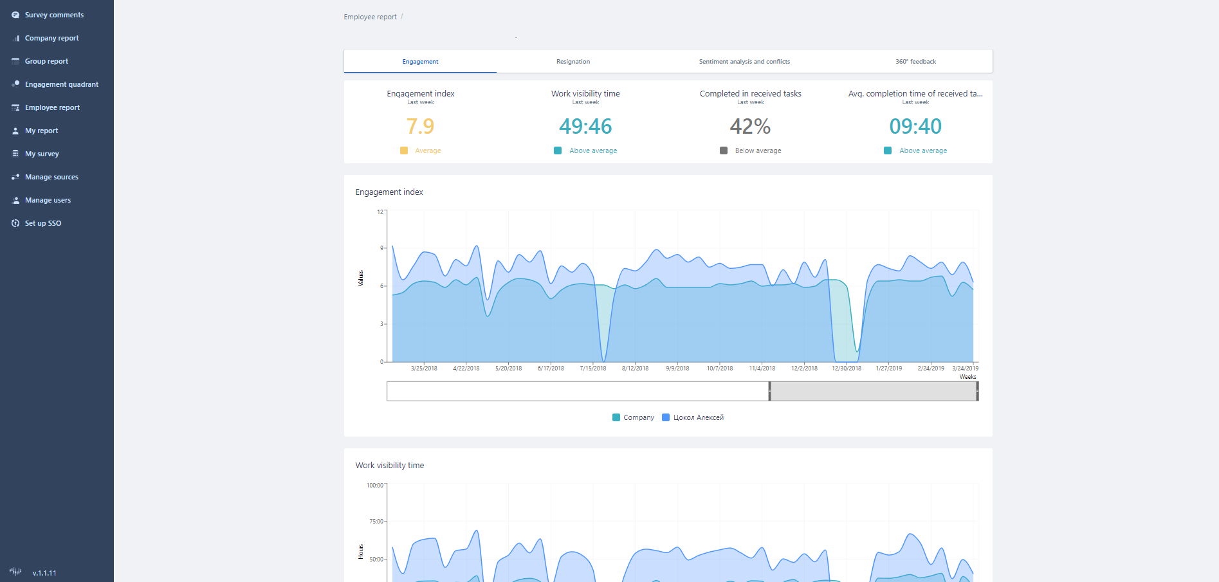This screenshot has width=1219, height=582.
Task: Click the Survey comments sidebar icon
Action: 15,15
